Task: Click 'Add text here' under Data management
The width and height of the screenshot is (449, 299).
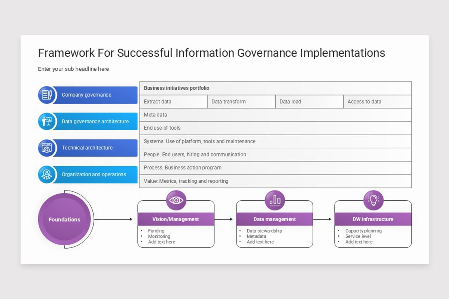Action: click(260, 242)
